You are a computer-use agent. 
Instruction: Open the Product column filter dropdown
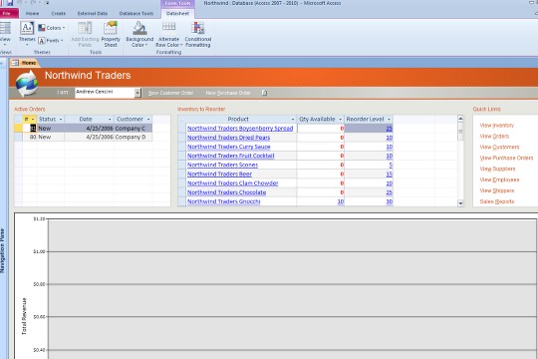point(293,120)
